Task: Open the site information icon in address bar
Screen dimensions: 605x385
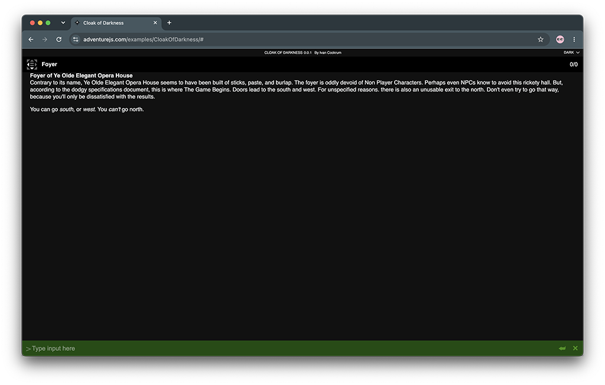Action: click(x=76, y=40)
